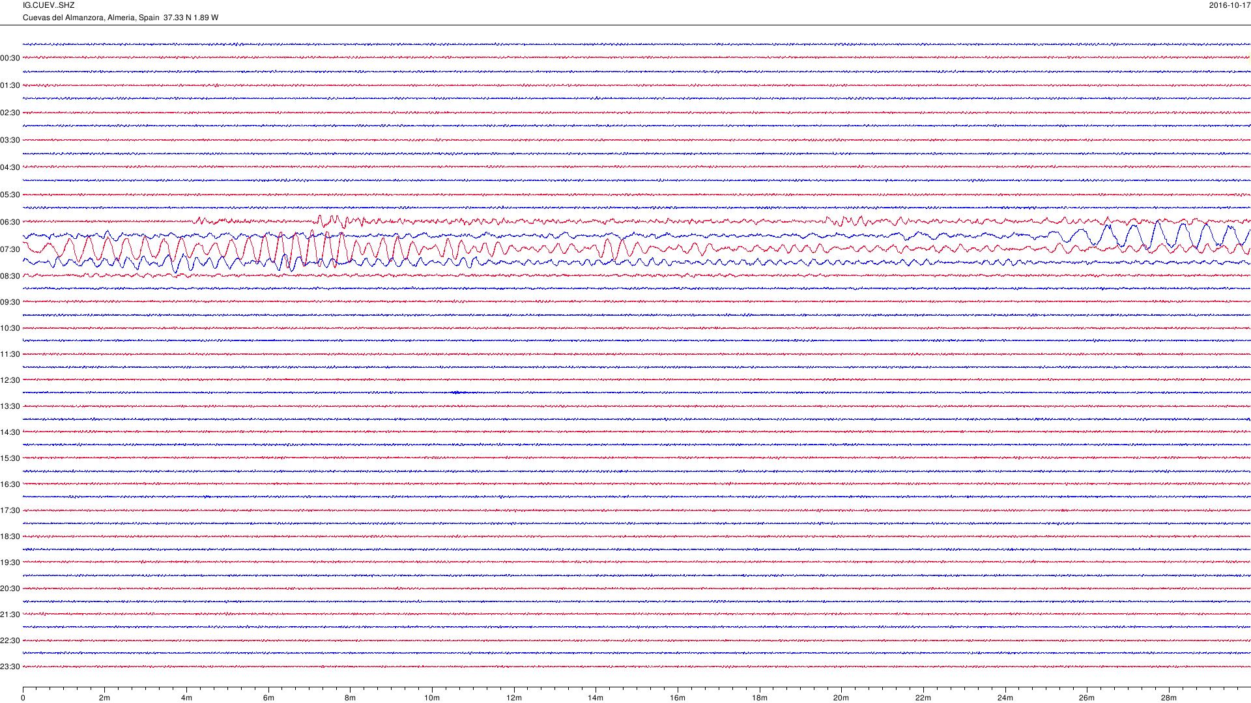
Task: Click the small blue burst on the 13:00 trace
Action: click(x=457, y=393)
